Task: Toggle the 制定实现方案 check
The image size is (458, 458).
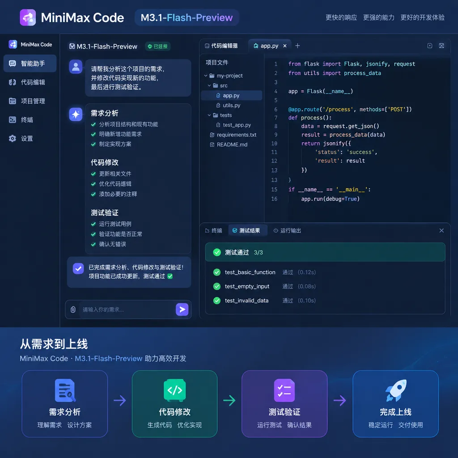Action: 93,144
